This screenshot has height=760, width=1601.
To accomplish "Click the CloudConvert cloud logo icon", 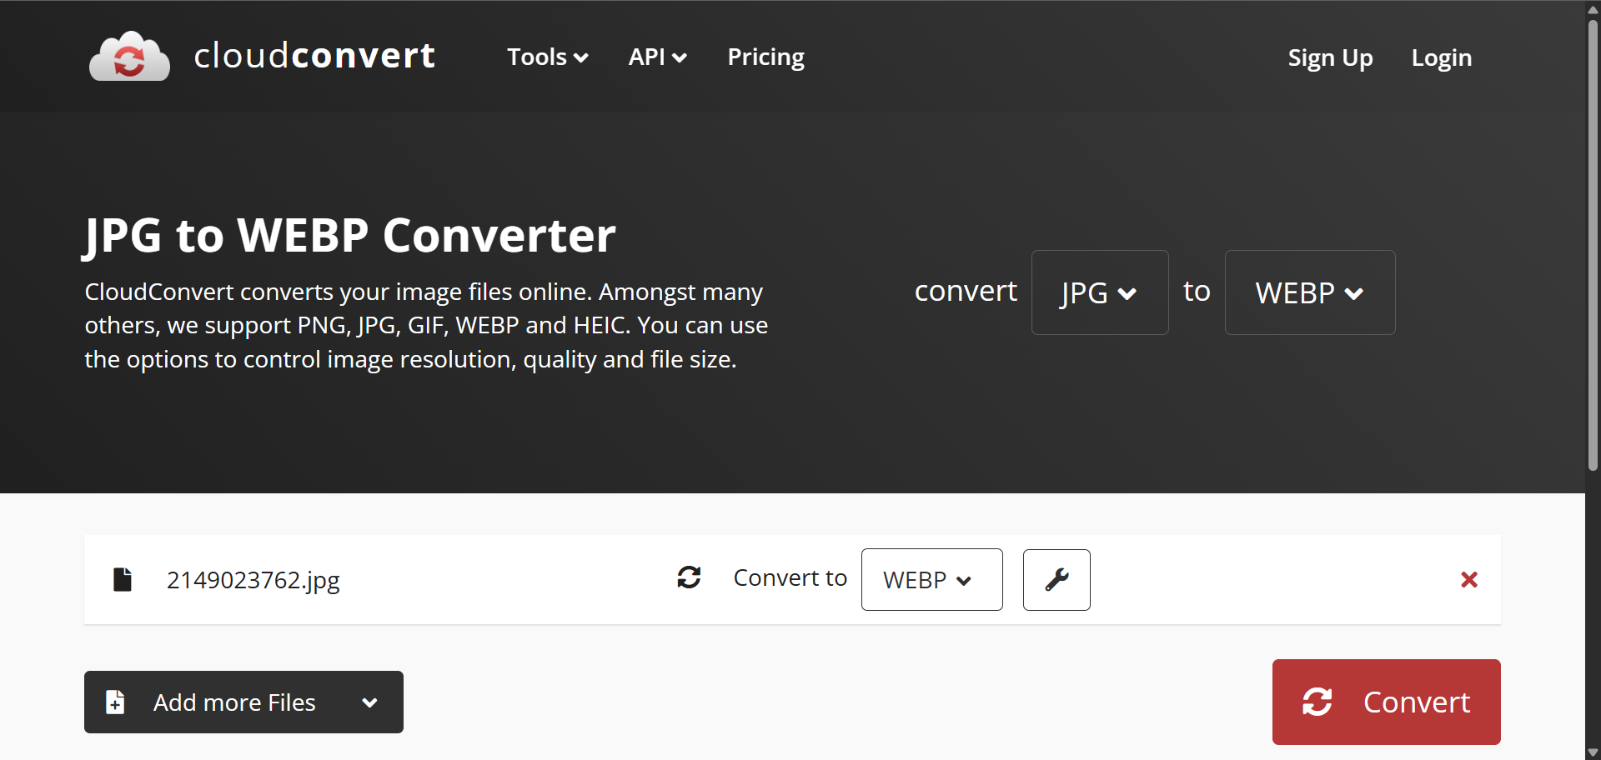I will tap(129, 57).
